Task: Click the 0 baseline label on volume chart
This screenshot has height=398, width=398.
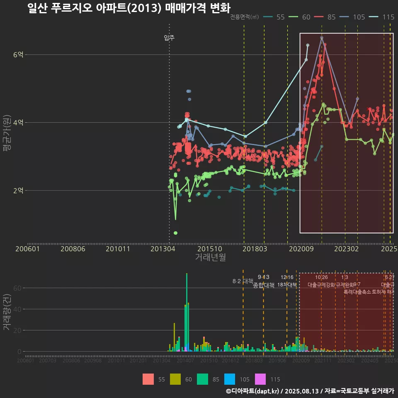Action: tap(19, 352)
